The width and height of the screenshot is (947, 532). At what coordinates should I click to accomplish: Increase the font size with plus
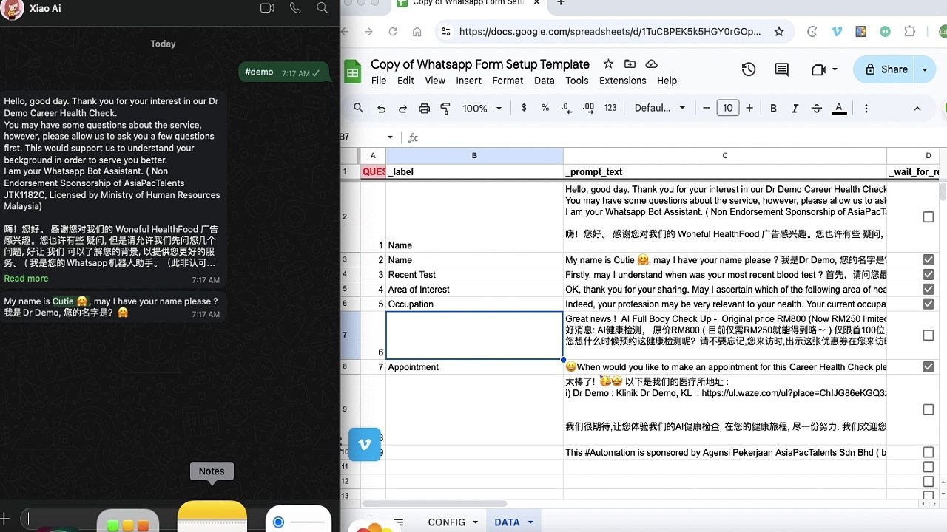(x=749, y=108)
